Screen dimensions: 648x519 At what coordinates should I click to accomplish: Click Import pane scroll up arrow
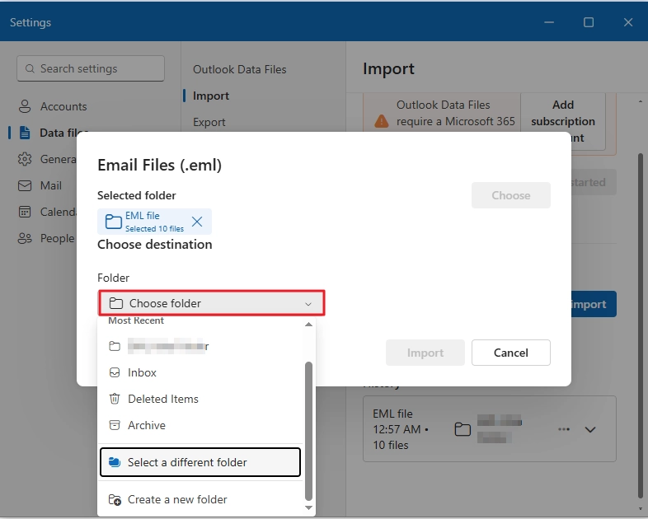click(x=641, y=101)
